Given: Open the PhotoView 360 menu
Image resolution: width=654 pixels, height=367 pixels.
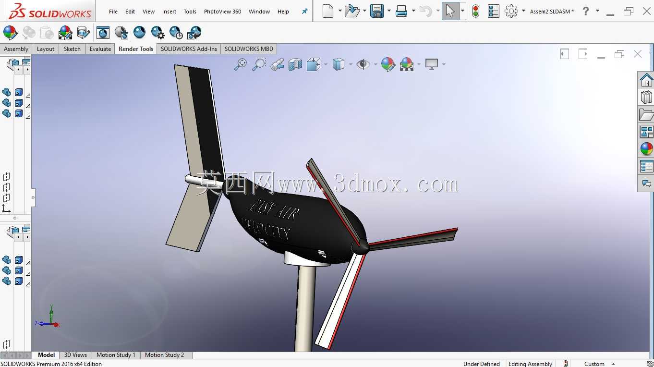Looking at the screenshot, I should click(x=222, y=12).
